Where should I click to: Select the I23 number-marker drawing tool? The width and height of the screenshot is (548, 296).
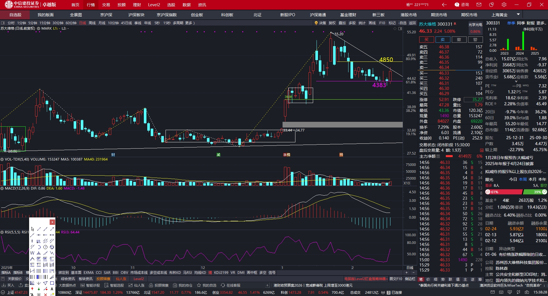coord(39,241)
